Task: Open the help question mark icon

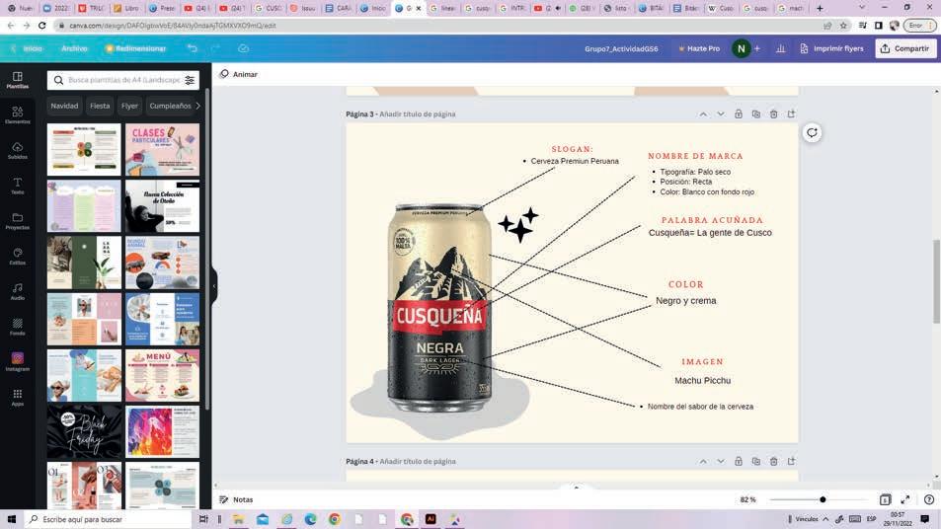Action: 929,499
